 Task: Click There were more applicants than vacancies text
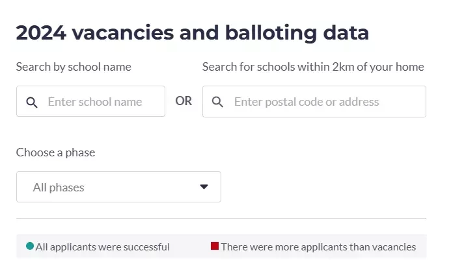[318, 247]
